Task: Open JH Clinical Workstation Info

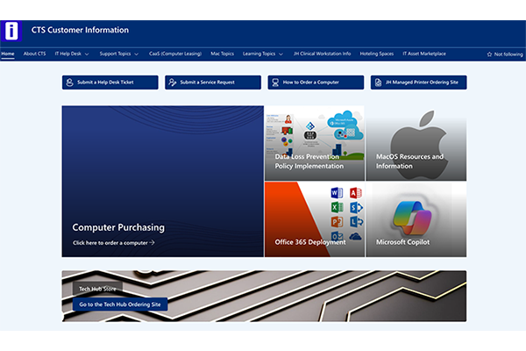Action: point(322,54)
